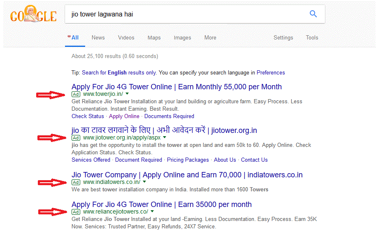
Task: Switch to the Videos tab
Action: [126, 38]
